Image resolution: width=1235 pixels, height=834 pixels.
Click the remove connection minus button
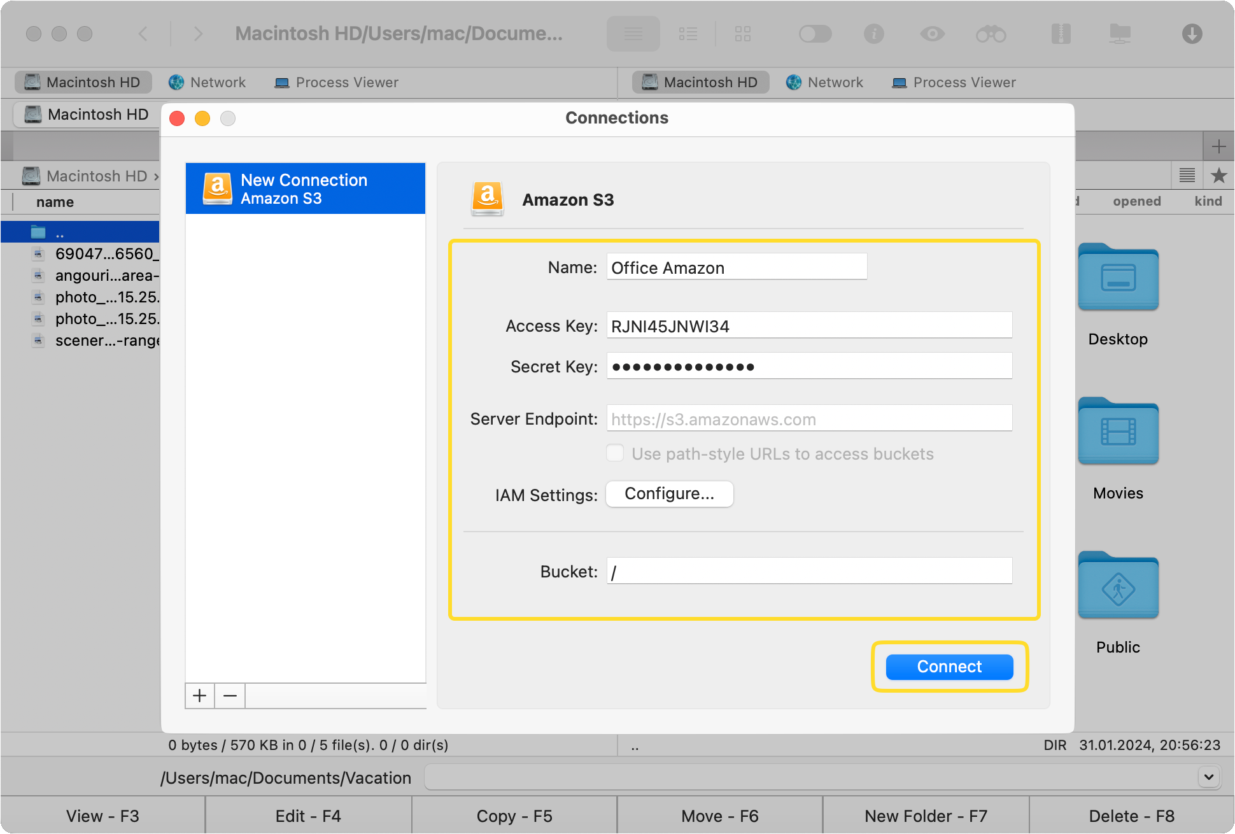pyautogui.click(x=230, y=695)
